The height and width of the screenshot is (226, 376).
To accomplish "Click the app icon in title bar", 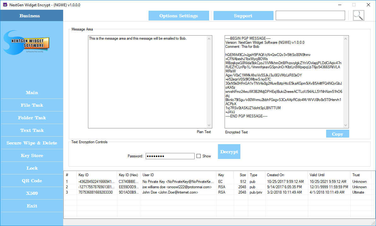I will click(5, 5).
